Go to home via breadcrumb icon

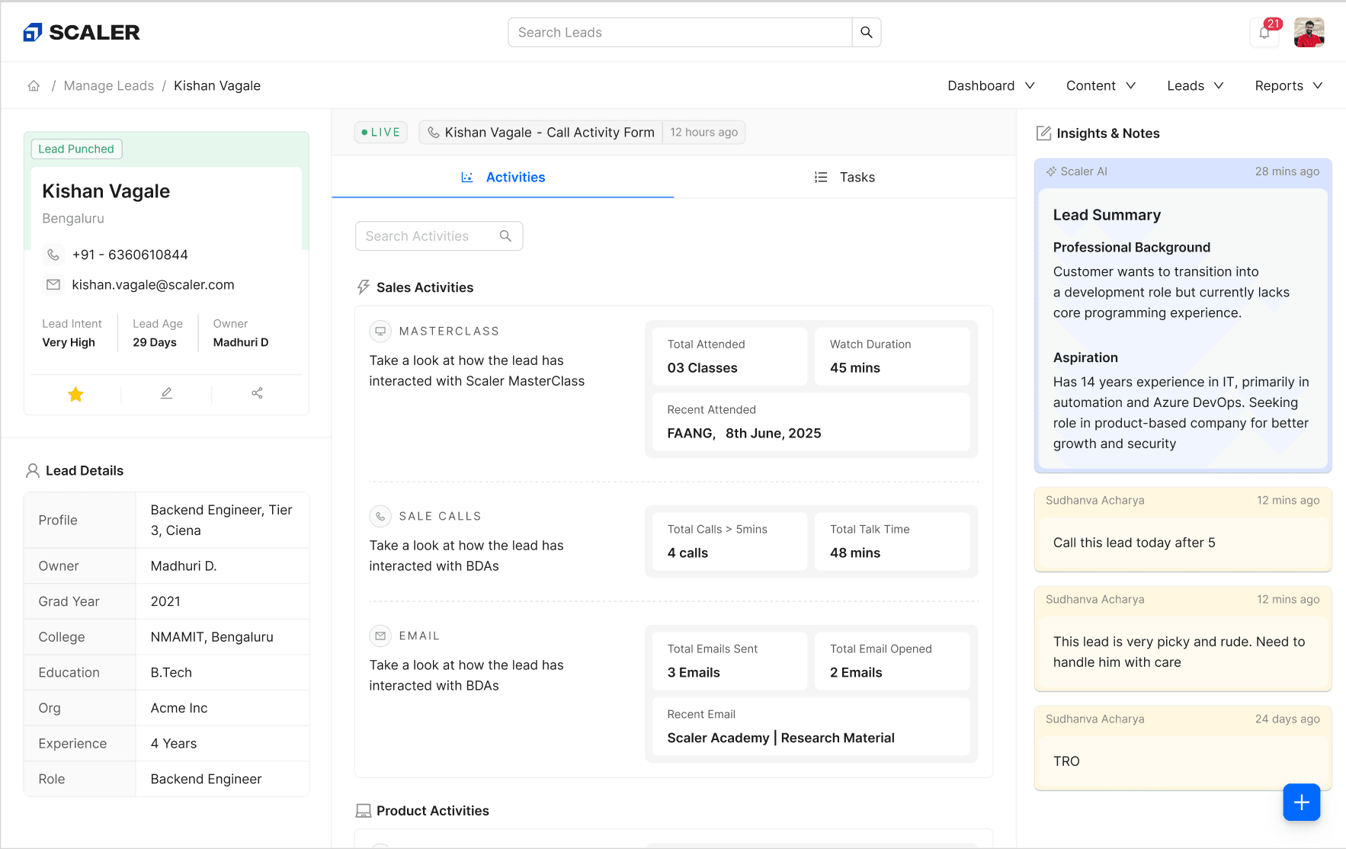click(34, 85)
